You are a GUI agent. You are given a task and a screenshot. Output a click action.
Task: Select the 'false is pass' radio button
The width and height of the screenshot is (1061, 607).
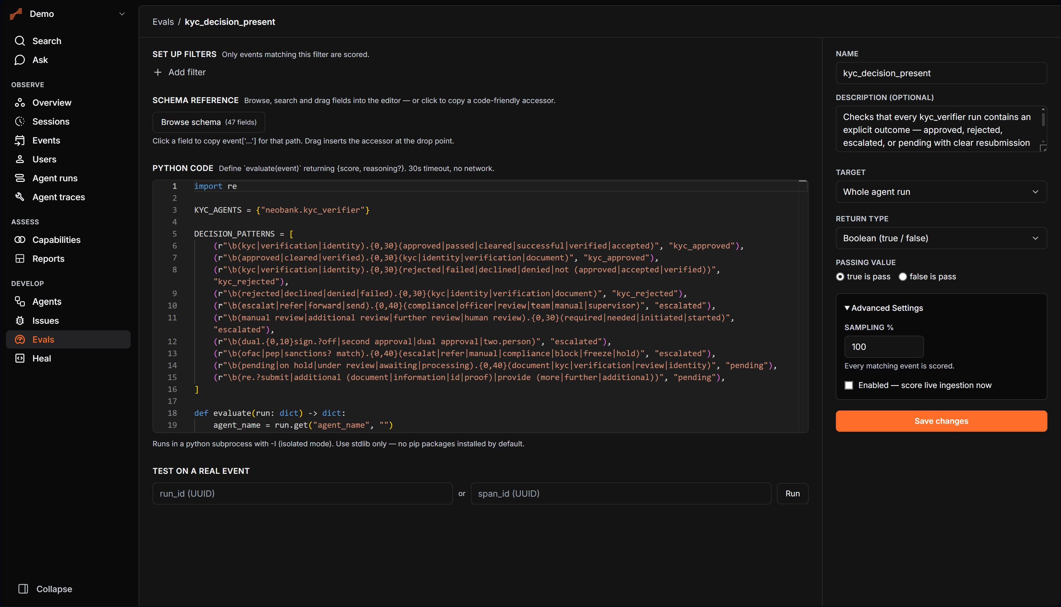coord(903,276)
